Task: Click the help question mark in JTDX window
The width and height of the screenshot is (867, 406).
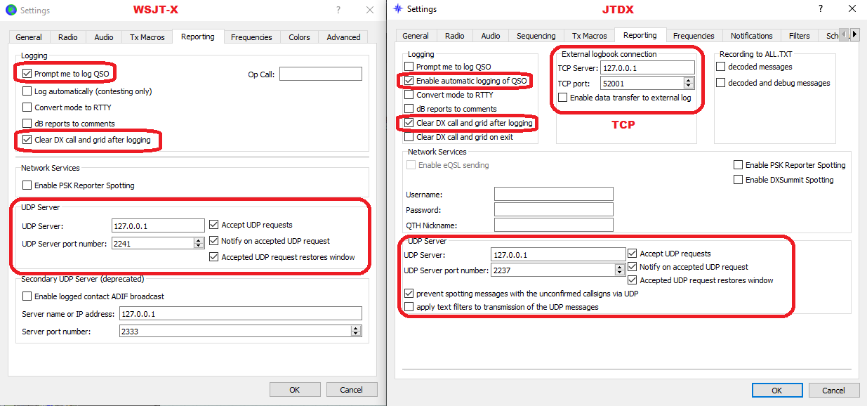Action: click(x=819, y=9)
